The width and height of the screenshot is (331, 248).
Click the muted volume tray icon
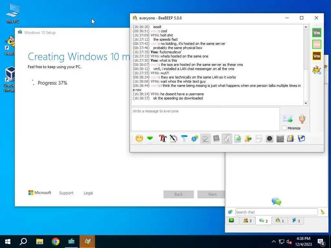point(289,242)
